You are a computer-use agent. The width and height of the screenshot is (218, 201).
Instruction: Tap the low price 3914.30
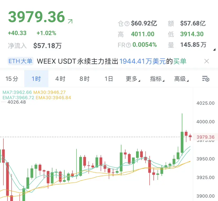click(192, 34)
